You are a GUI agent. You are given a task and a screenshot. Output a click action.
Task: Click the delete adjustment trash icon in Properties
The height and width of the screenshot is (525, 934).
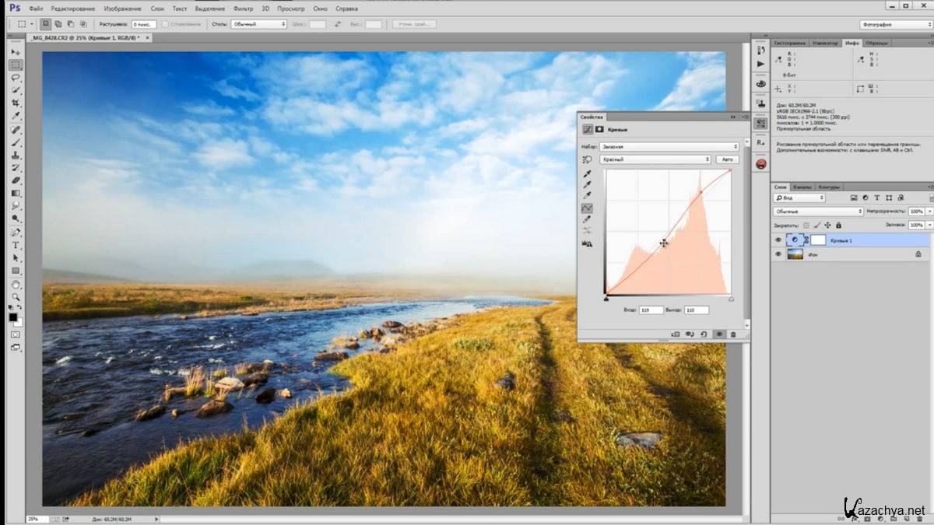pos(733,334)
